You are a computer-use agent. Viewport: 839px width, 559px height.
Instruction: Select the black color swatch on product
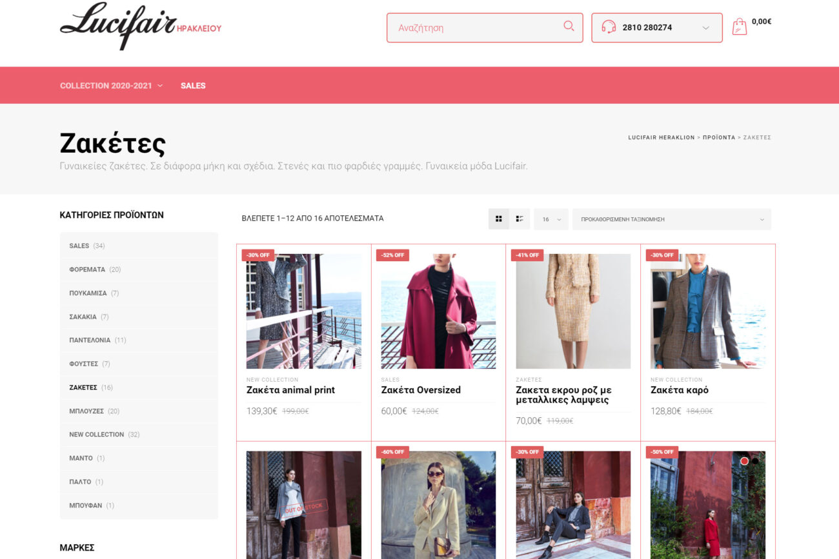(755, 461)
